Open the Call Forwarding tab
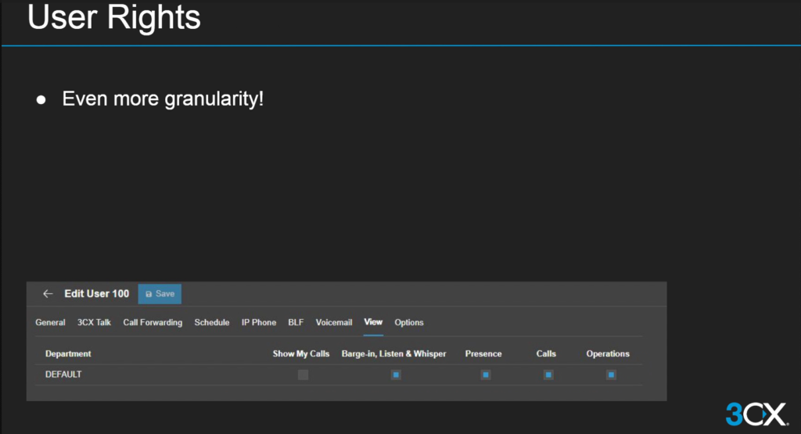This screenshot has height=434, width=801. coord(153,322)
